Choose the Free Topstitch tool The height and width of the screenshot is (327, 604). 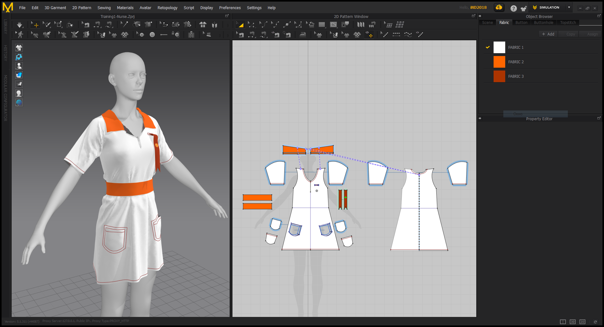[x=408, y=35]
